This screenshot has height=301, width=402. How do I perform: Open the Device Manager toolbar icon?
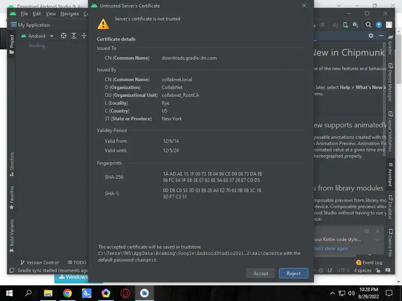coord(345,25)
